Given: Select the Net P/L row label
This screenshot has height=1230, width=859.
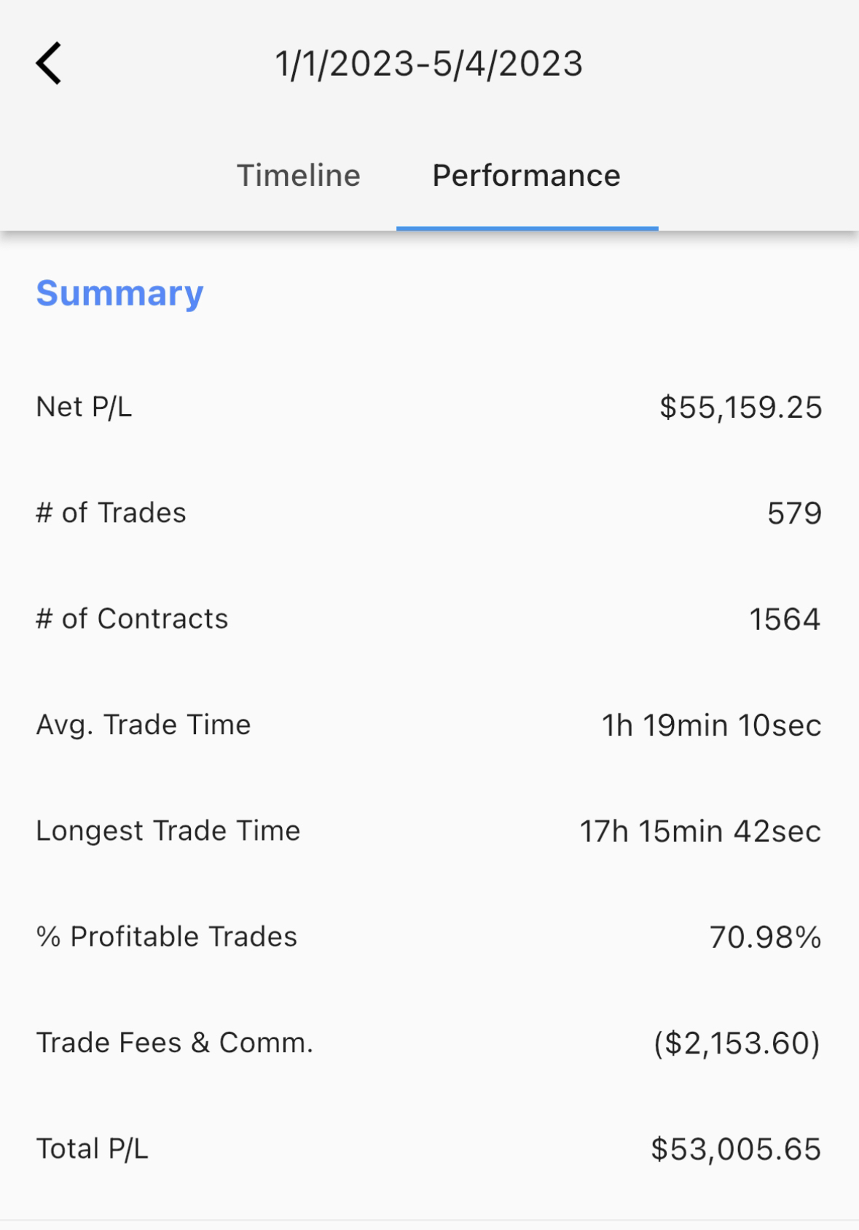Looking at the screenshot, I should [85, 407].
